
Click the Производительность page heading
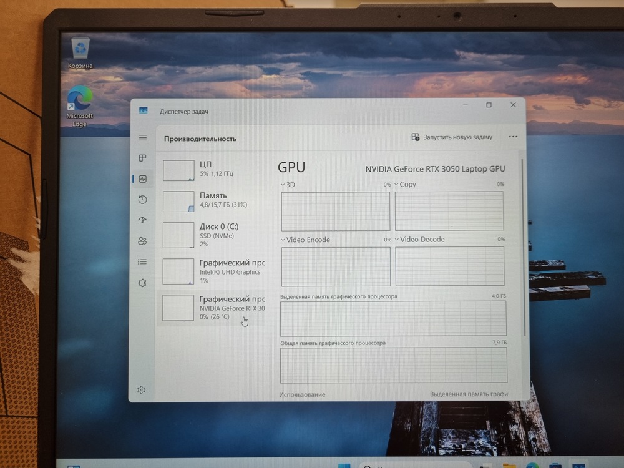coord(200,139)
